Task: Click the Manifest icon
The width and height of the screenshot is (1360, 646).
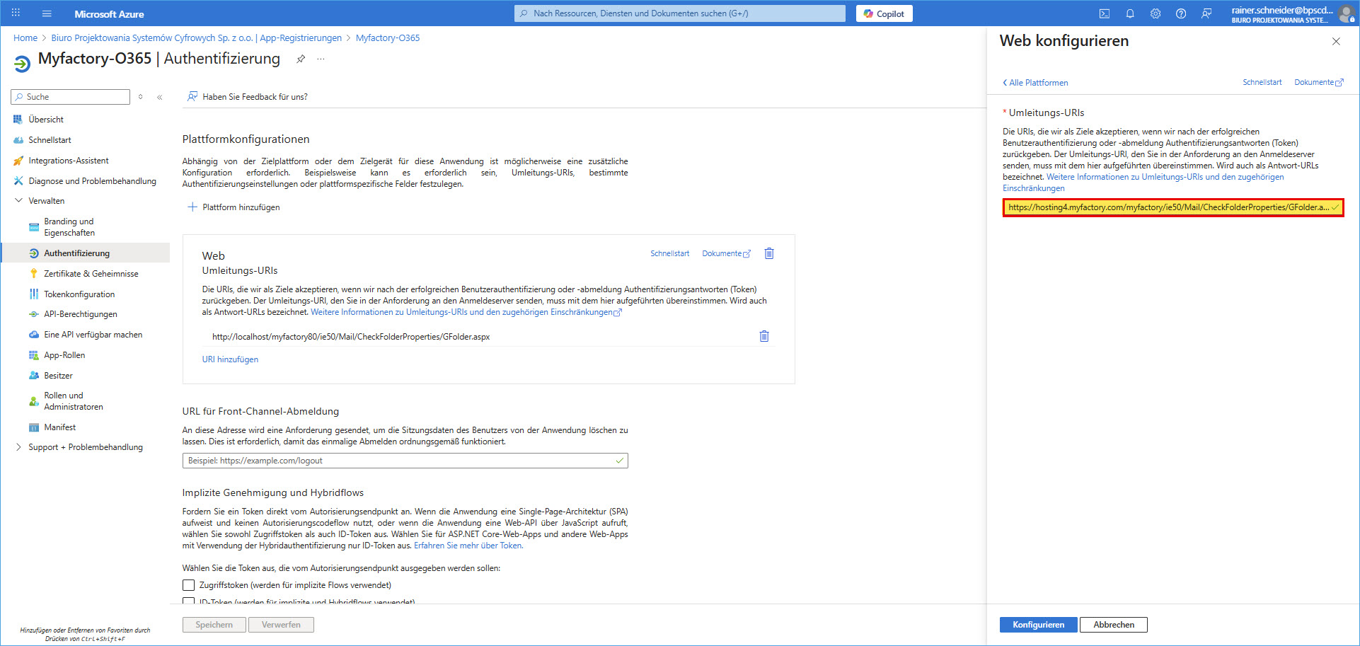Action: click(x=33, y=427)
